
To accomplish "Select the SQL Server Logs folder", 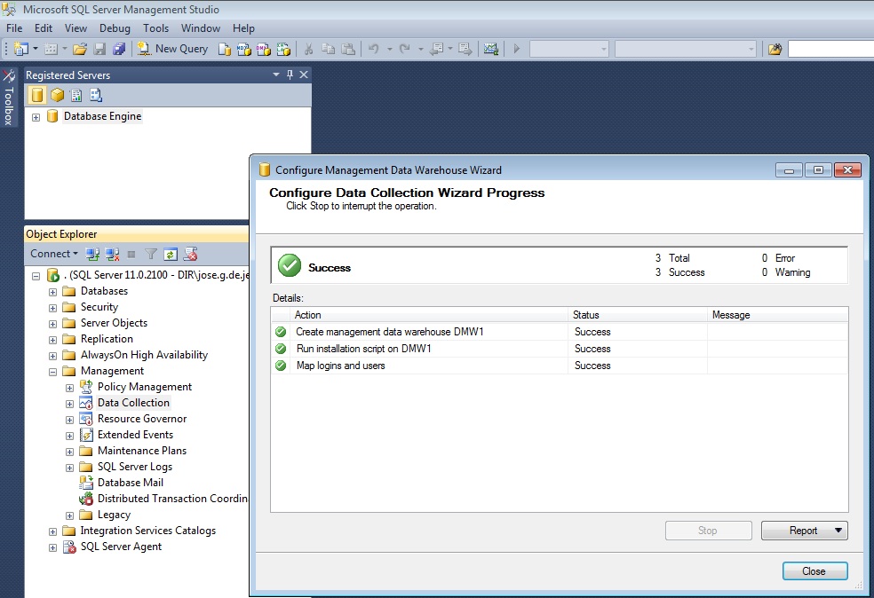I will click(135, 467).
